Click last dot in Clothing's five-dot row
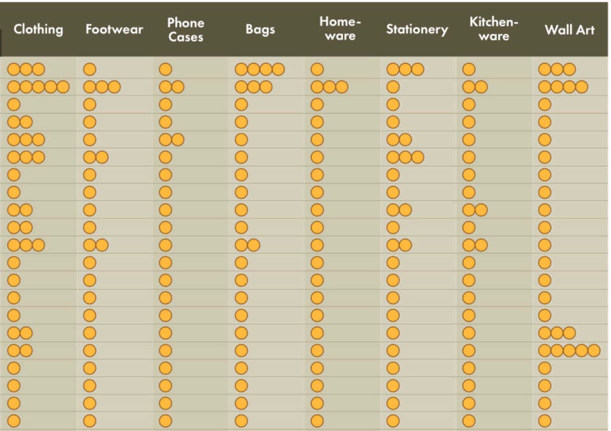This screenshot has height=431, width=611. pos(63,87)
